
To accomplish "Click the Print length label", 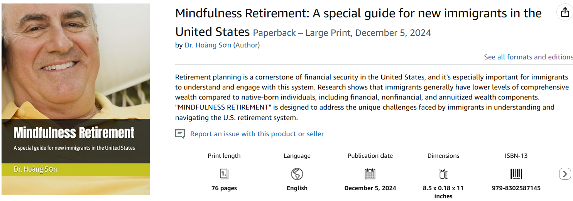I will point(224,156).
